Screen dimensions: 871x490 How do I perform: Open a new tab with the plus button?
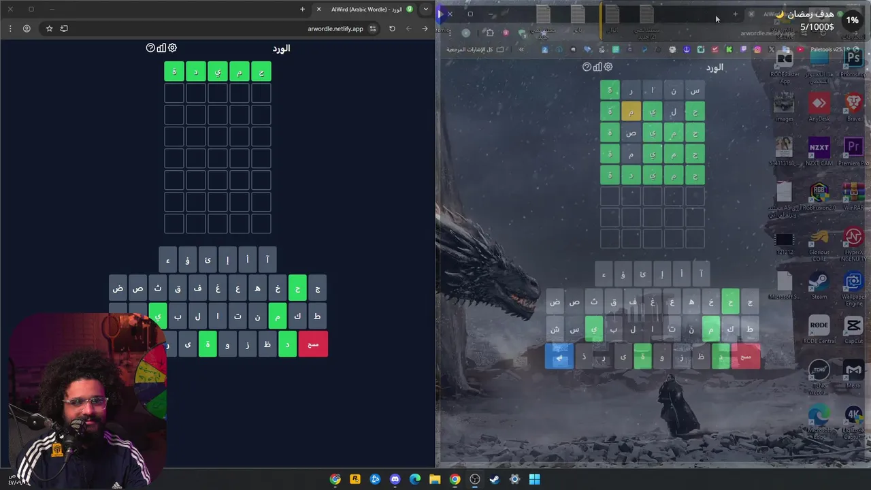[x=302, y=10]
